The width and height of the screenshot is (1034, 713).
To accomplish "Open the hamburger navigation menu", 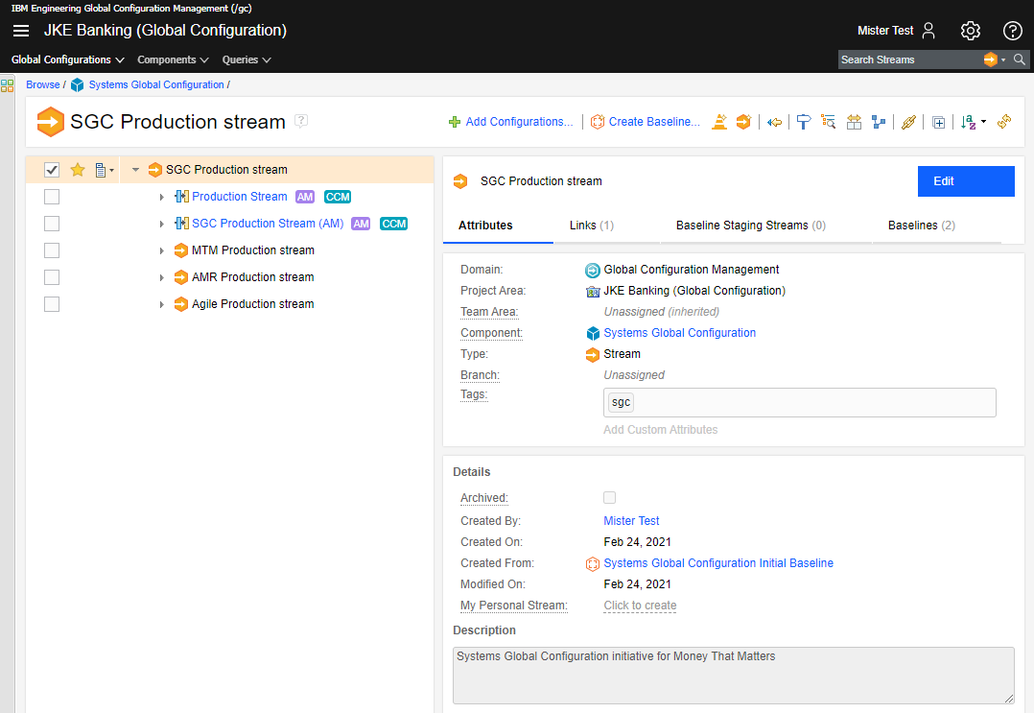I will pos(21,31).
